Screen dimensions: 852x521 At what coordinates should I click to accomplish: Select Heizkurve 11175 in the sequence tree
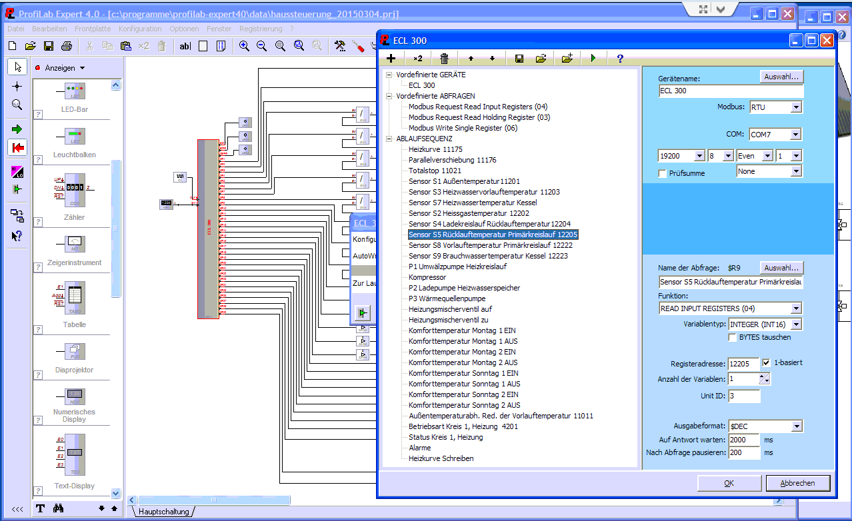(435, 149)
